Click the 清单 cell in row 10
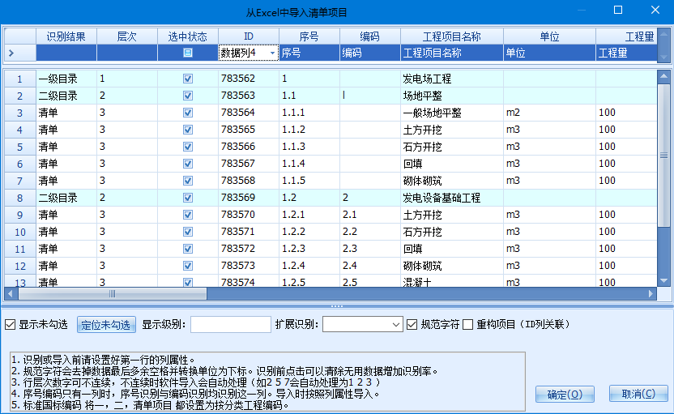Image resolution: width=674 pixels, height=414 pixels. pyautogui.click(x=66, y=232)
